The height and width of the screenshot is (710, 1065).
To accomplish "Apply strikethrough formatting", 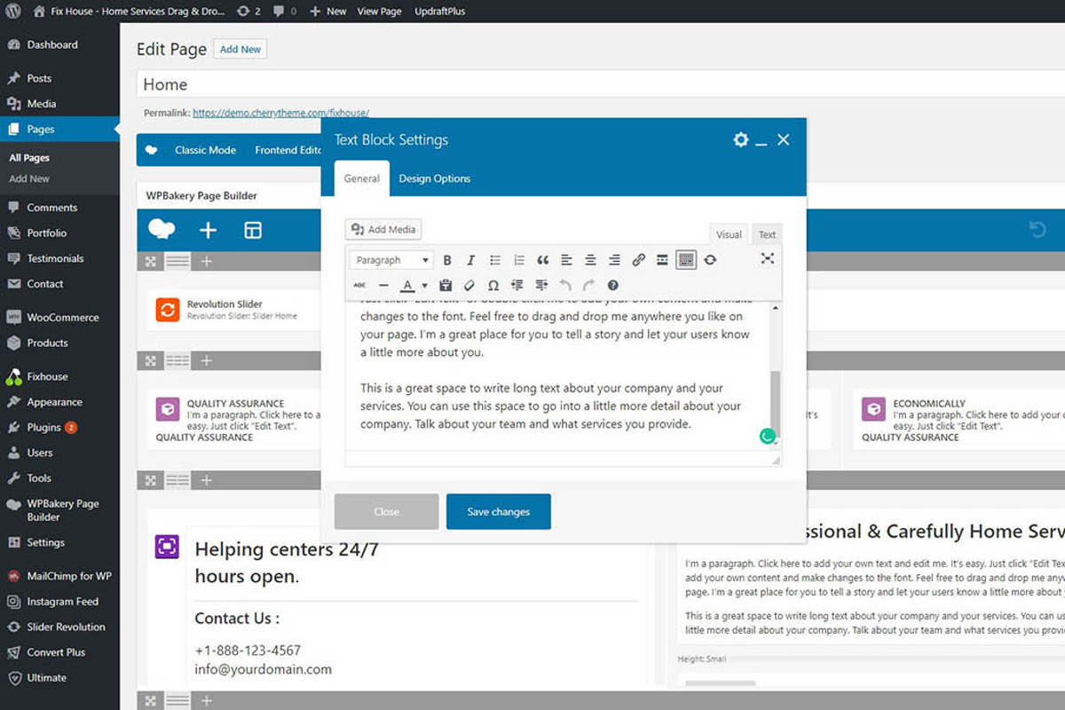I will [359, 285].
